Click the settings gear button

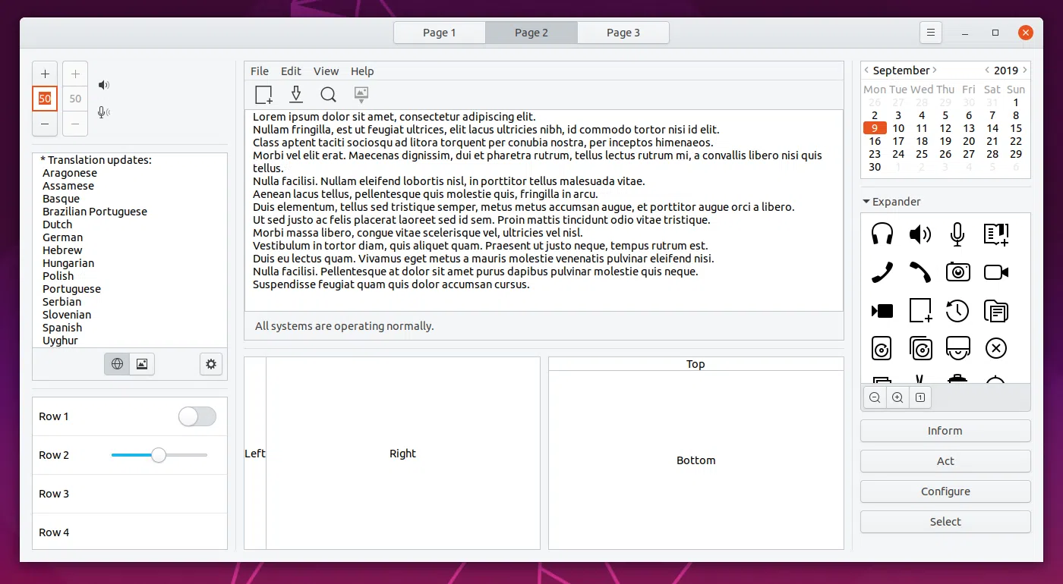(x=211, y=364)
